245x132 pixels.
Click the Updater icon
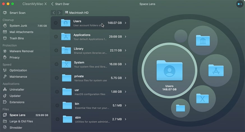(5, 96)
